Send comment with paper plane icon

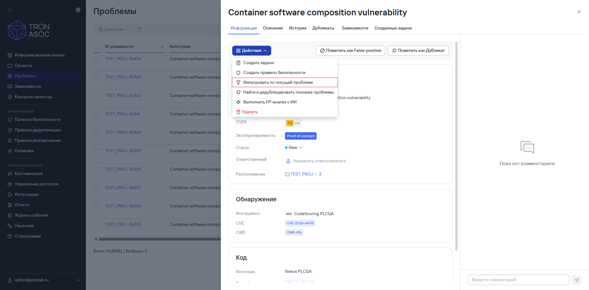[x=577, y=280]
